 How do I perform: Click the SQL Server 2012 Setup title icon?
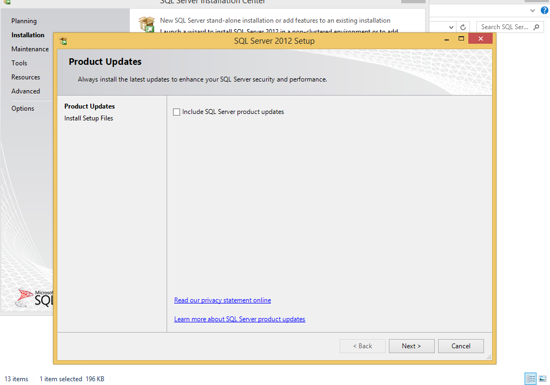[63, 41]
